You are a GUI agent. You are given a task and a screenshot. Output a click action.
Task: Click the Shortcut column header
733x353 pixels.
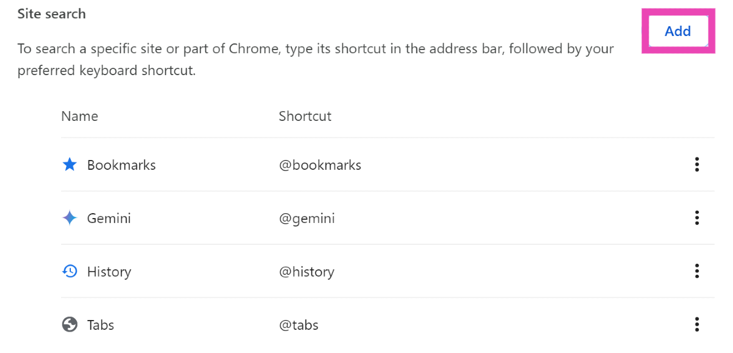pyautogui.click(x=305, y=116)
